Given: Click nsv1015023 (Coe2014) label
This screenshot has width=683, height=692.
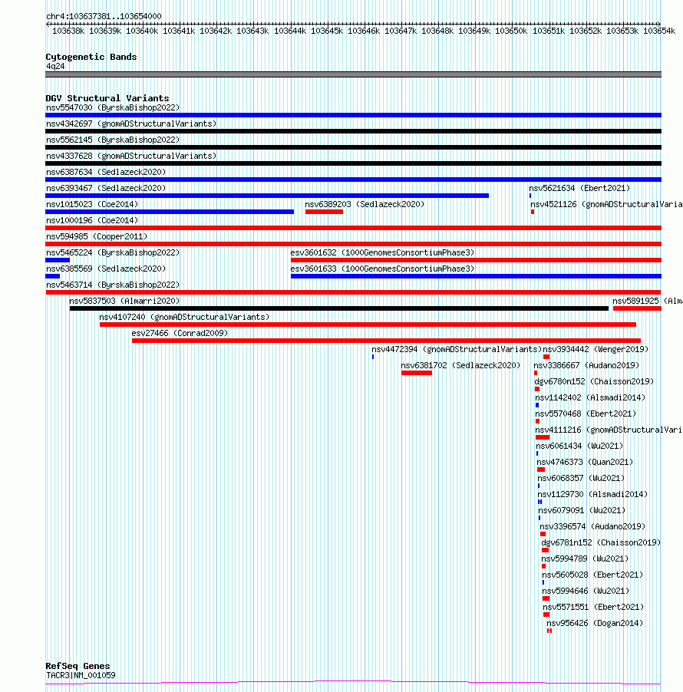Looking at the screenshot, I should point(92,204).
